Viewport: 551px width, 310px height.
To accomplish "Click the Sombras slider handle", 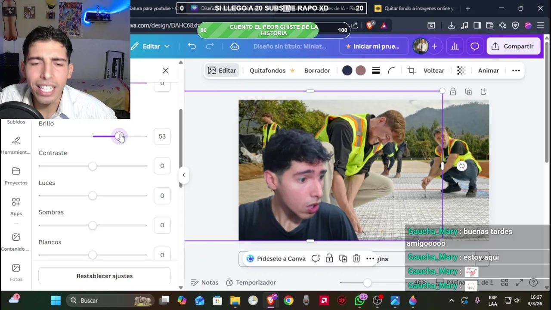I will pos(93,225).
